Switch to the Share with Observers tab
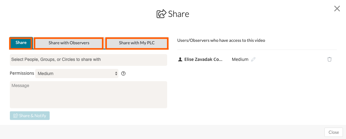346x139 pixels. (69, 43)
